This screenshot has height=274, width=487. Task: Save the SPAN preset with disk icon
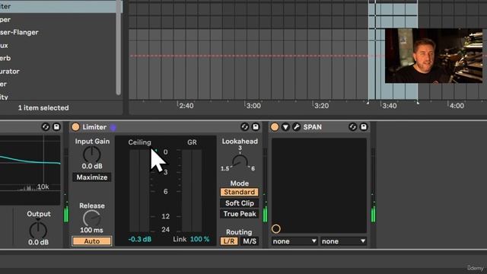click(364, 127)
